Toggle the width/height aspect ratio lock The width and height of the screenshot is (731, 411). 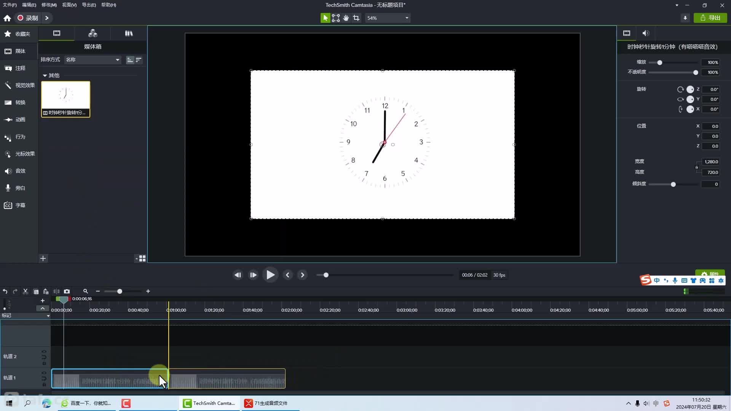(697, 167)
